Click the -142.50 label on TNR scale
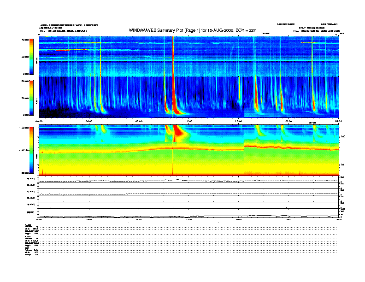Screen dimensions: 365x282 click(x=24, y=150)
